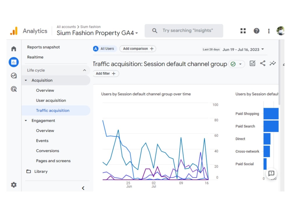This screenshot has width=291, height=218.
Task: Click the Cross-network bar
Action: pyautogui.click(x=267, y=151)
